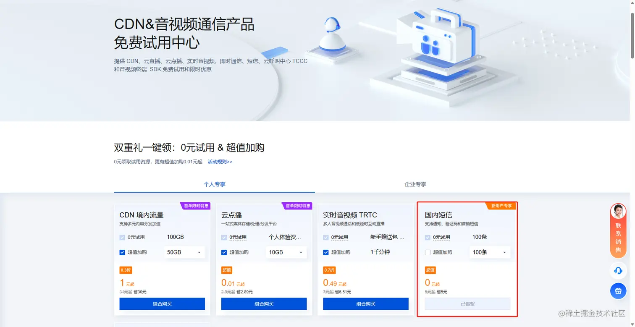The image size is (635, 327).
Task: Toggle the CDN 0元试用 checkbox
Action: [x=122, y=237]
